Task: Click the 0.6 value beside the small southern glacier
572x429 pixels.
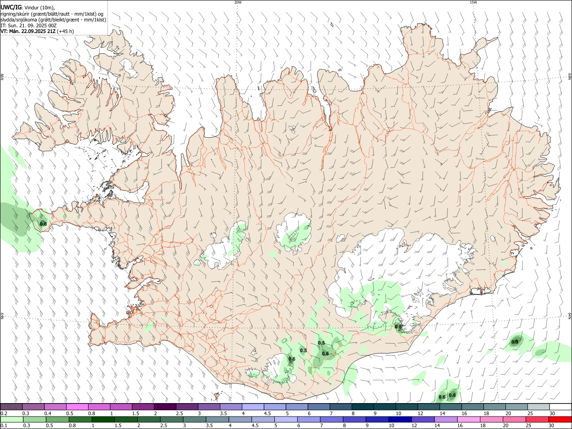Action: (x=292, y=359)
